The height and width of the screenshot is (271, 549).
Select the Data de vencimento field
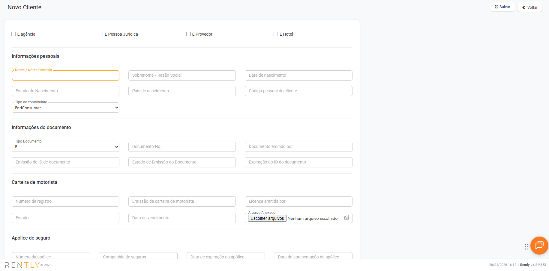(182, 218)
